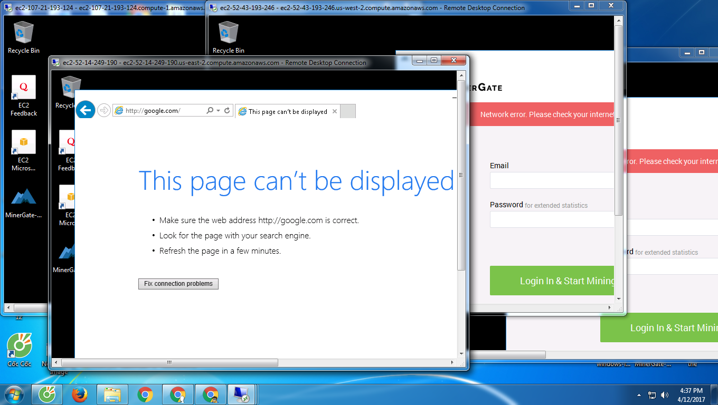Refresh the google.com page in Internet Explorer
718x405 pixels.
click(x=227, y=111)
